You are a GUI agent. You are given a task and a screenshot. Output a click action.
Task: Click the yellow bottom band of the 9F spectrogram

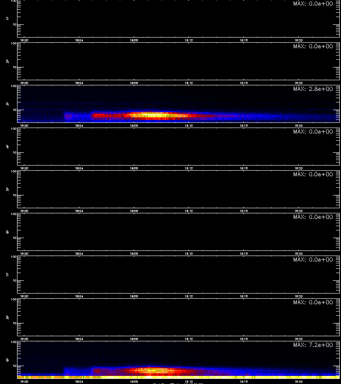pos(178,377)
